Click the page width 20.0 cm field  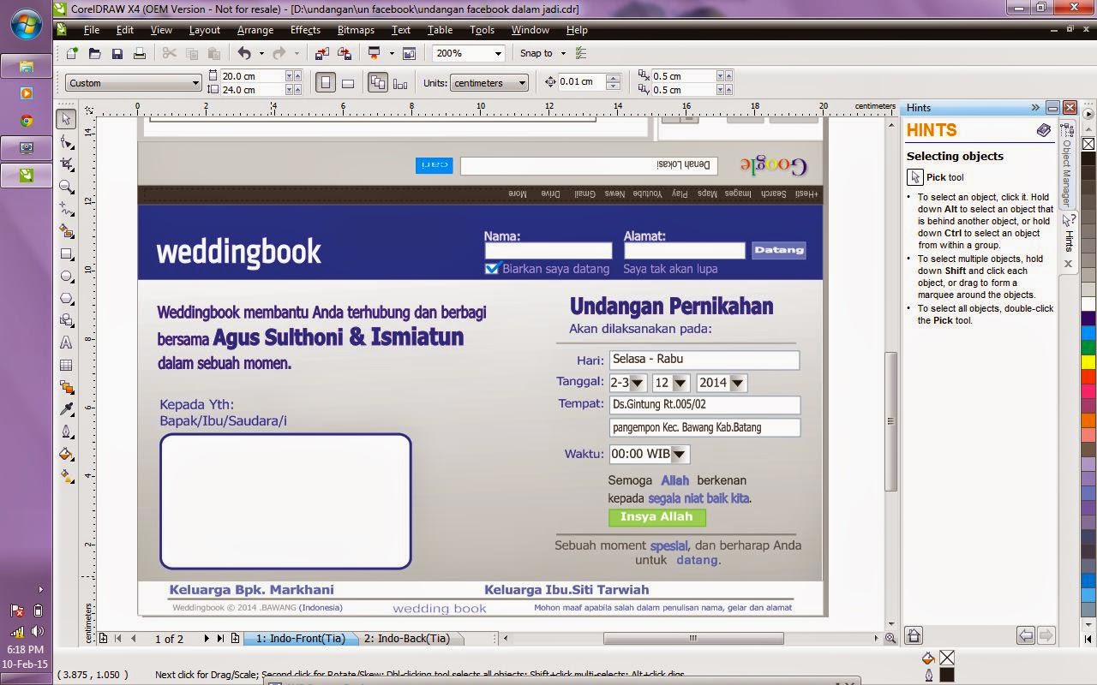tap(252, 76)
